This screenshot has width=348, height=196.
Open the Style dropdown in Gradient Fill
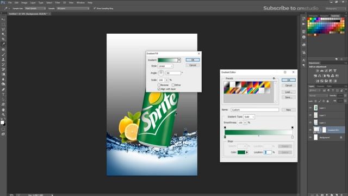[x=165, y=66]
